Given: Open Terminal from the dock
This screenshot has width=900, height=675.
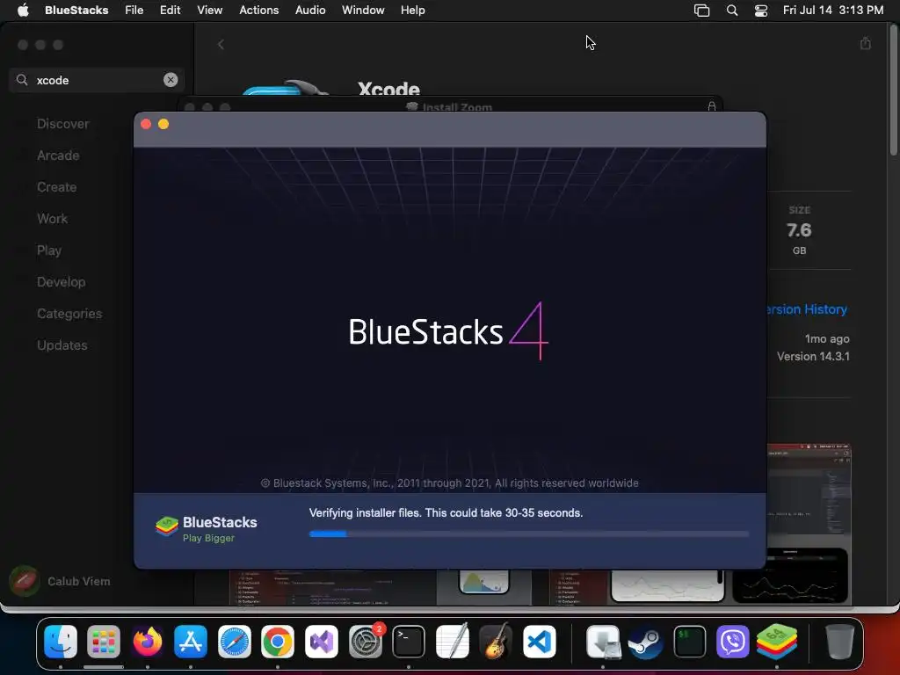Looking at the screenshot, I should click(409, 641).
